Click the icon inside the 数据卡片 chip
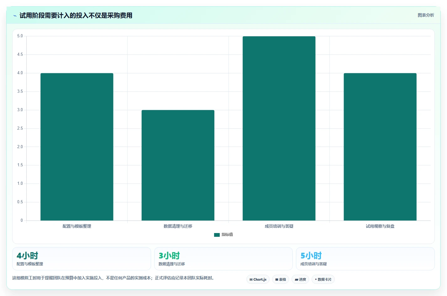 coord(316,279)
